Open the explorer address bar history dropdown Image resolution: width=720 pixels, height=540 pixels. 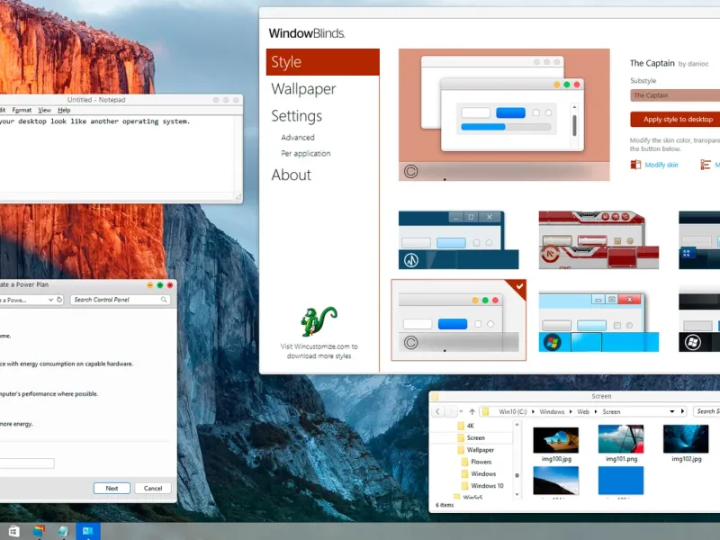coord(672,411)
